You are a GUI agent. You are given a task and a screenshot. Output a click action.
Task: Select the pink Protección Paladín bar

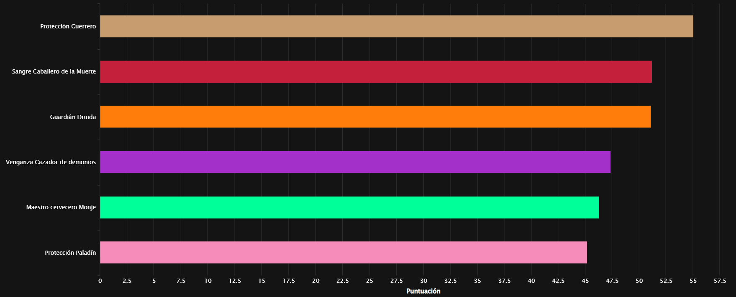click(x=344, y=252)
